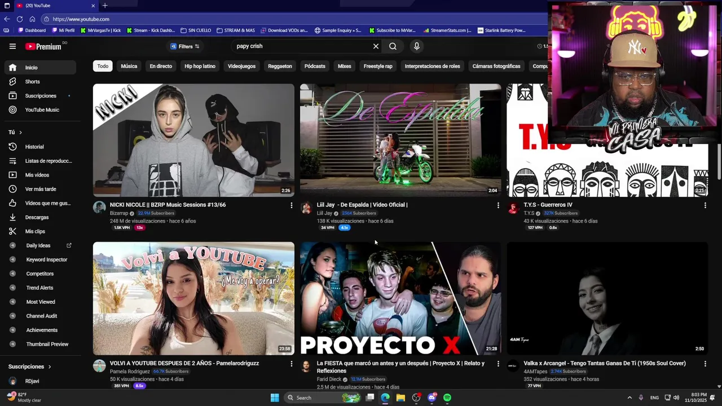This screenshot has height=406, width=722.
Task: Select the Freestyle rap chip
Action: [x=378, y=66]
